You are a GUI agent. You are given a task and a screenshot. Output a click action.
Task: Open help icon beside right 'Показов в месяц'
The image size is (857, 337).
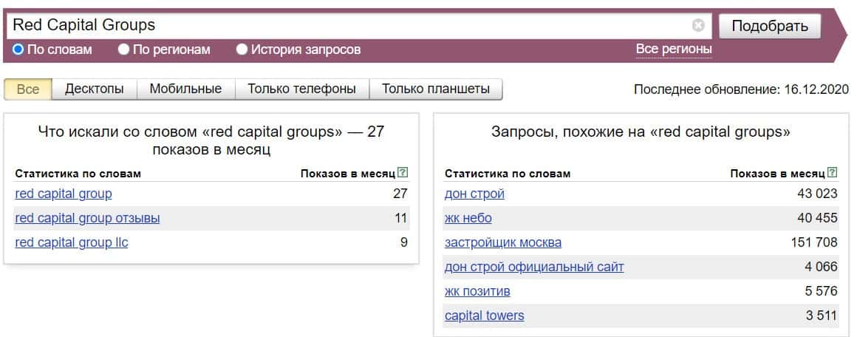833,173
